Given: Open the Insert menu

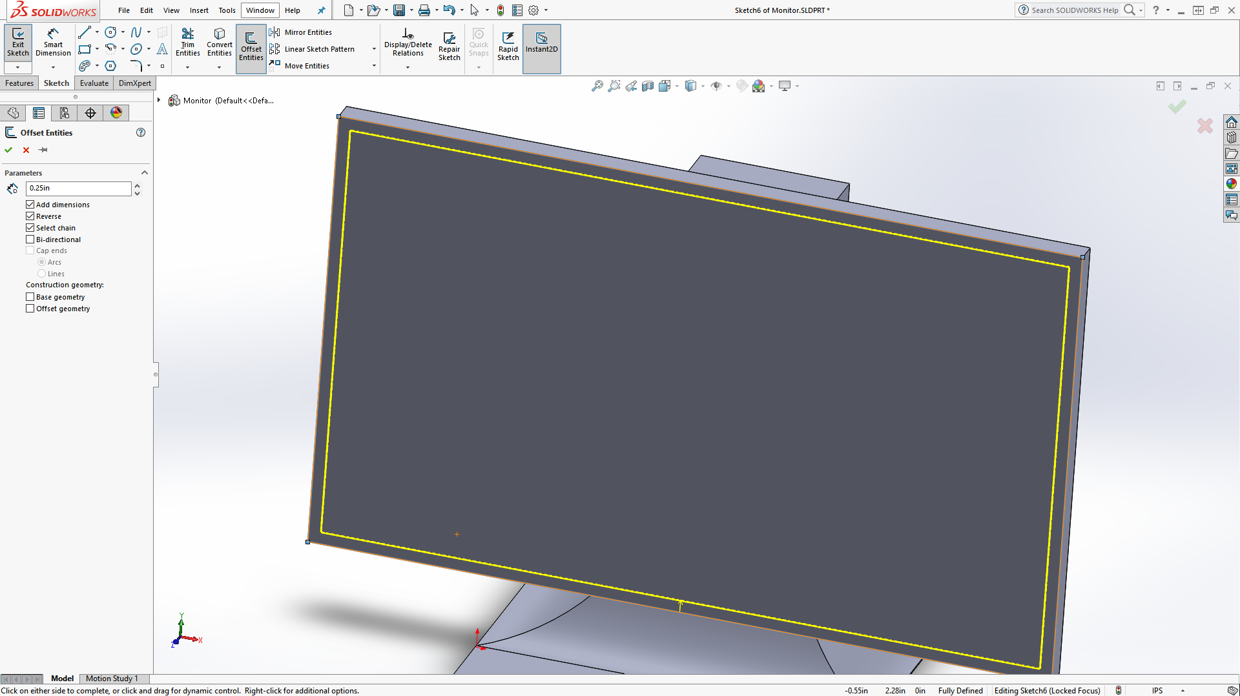Looking at the screenshot, I should [x=199, y=10].
